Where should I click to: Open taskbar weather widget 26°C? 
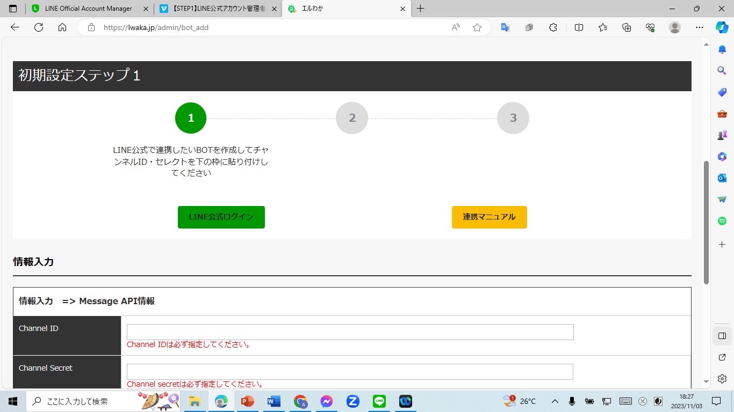pyautogui.click(x=519, y=401)
